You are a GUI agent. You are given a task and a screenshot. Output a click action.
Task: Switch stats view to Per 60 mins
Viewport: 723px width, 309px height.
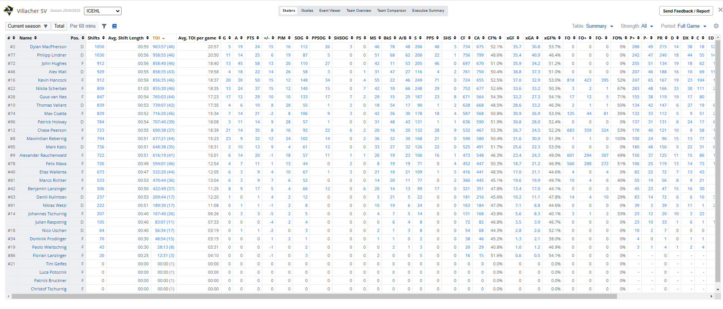coord(83,26)
